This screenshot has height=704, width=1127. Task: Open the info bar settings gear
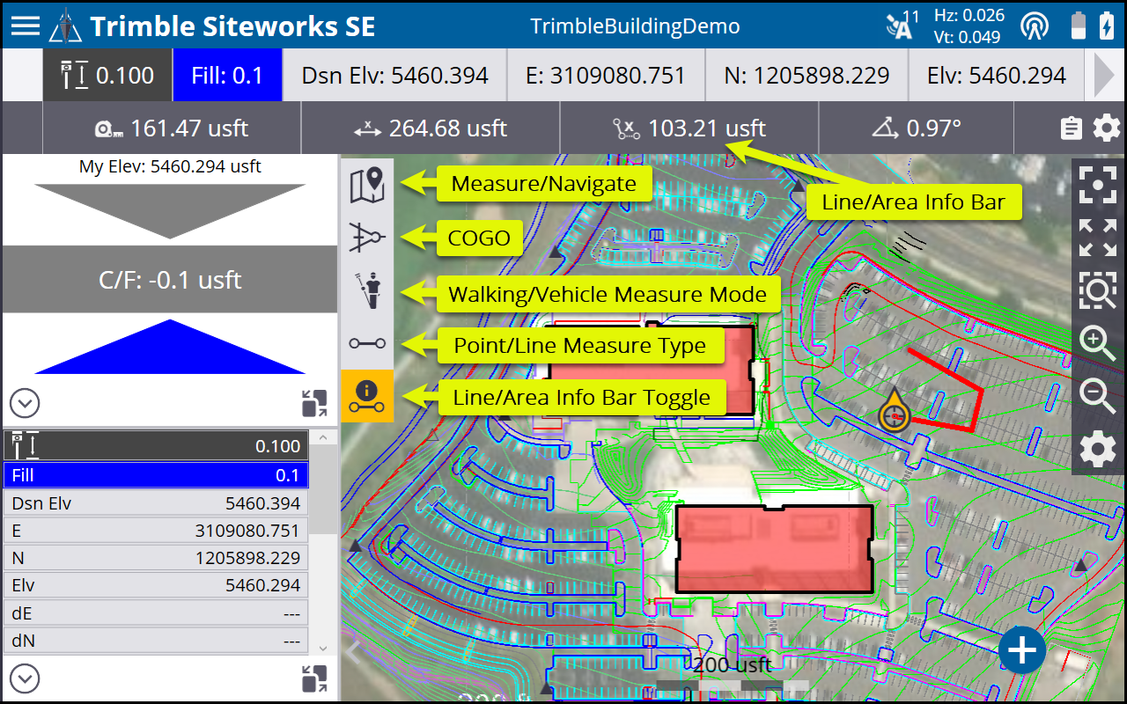click(1107, 128)
